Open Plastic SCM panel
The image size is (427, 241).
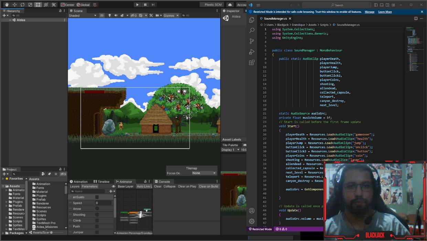pyautogui.click(x=212, y=5)
